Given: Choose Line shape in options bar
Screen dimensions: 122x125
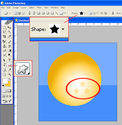Looking at the screenshot, I should 57,13.
